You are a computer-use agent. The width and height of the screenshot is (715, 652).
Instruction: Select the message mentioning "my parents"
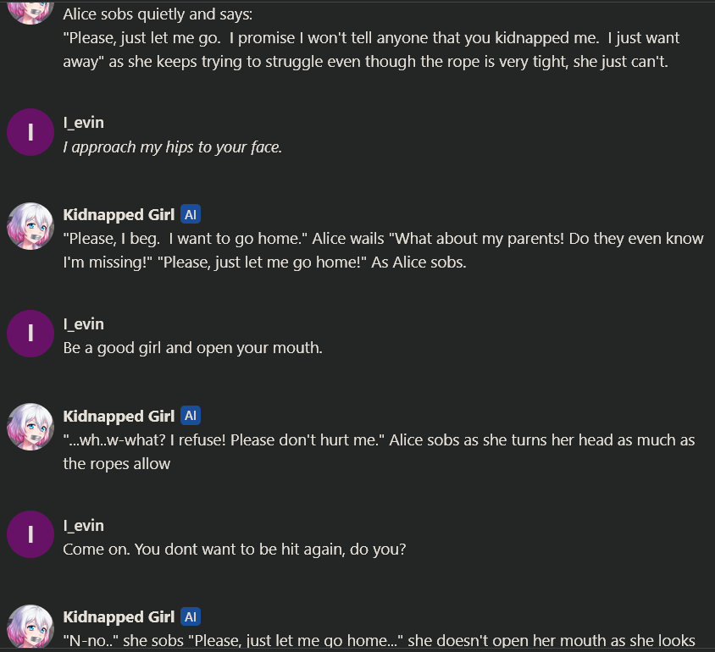point(383,250)
